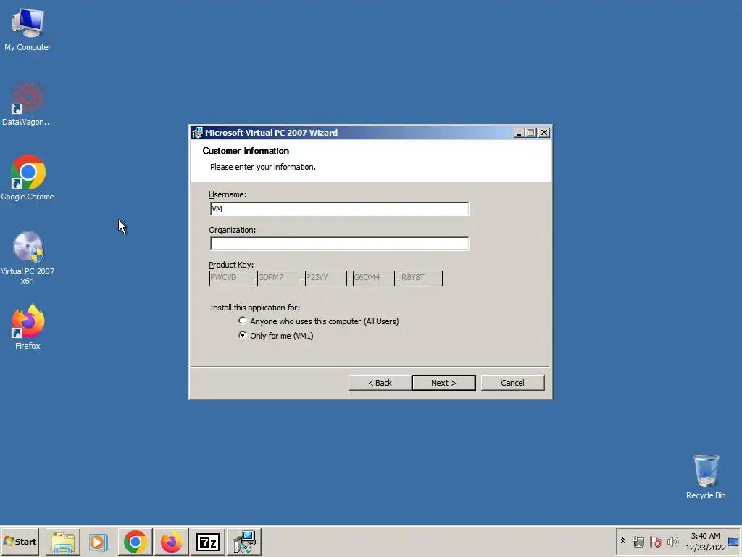Click the product key box P23VY
The height and width of the screenshot is (557, 742).
[x=325, y=278]
